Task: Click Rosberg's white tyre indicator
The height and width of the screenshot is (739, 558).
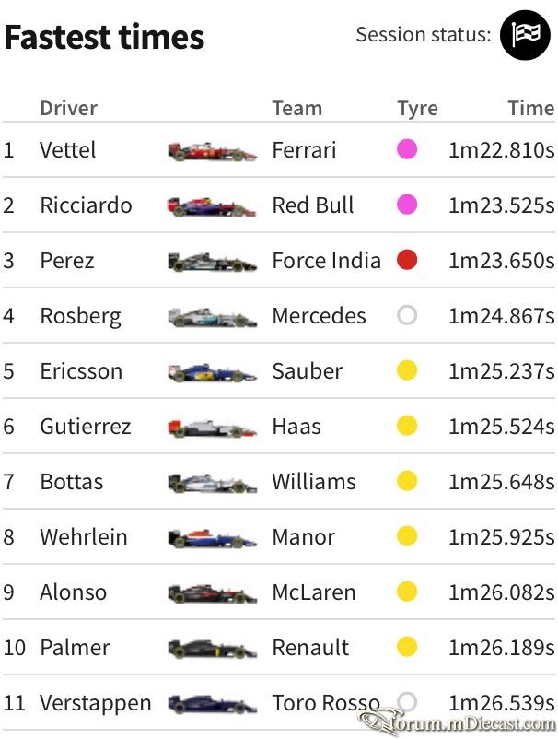Action: tap(407, 315)
